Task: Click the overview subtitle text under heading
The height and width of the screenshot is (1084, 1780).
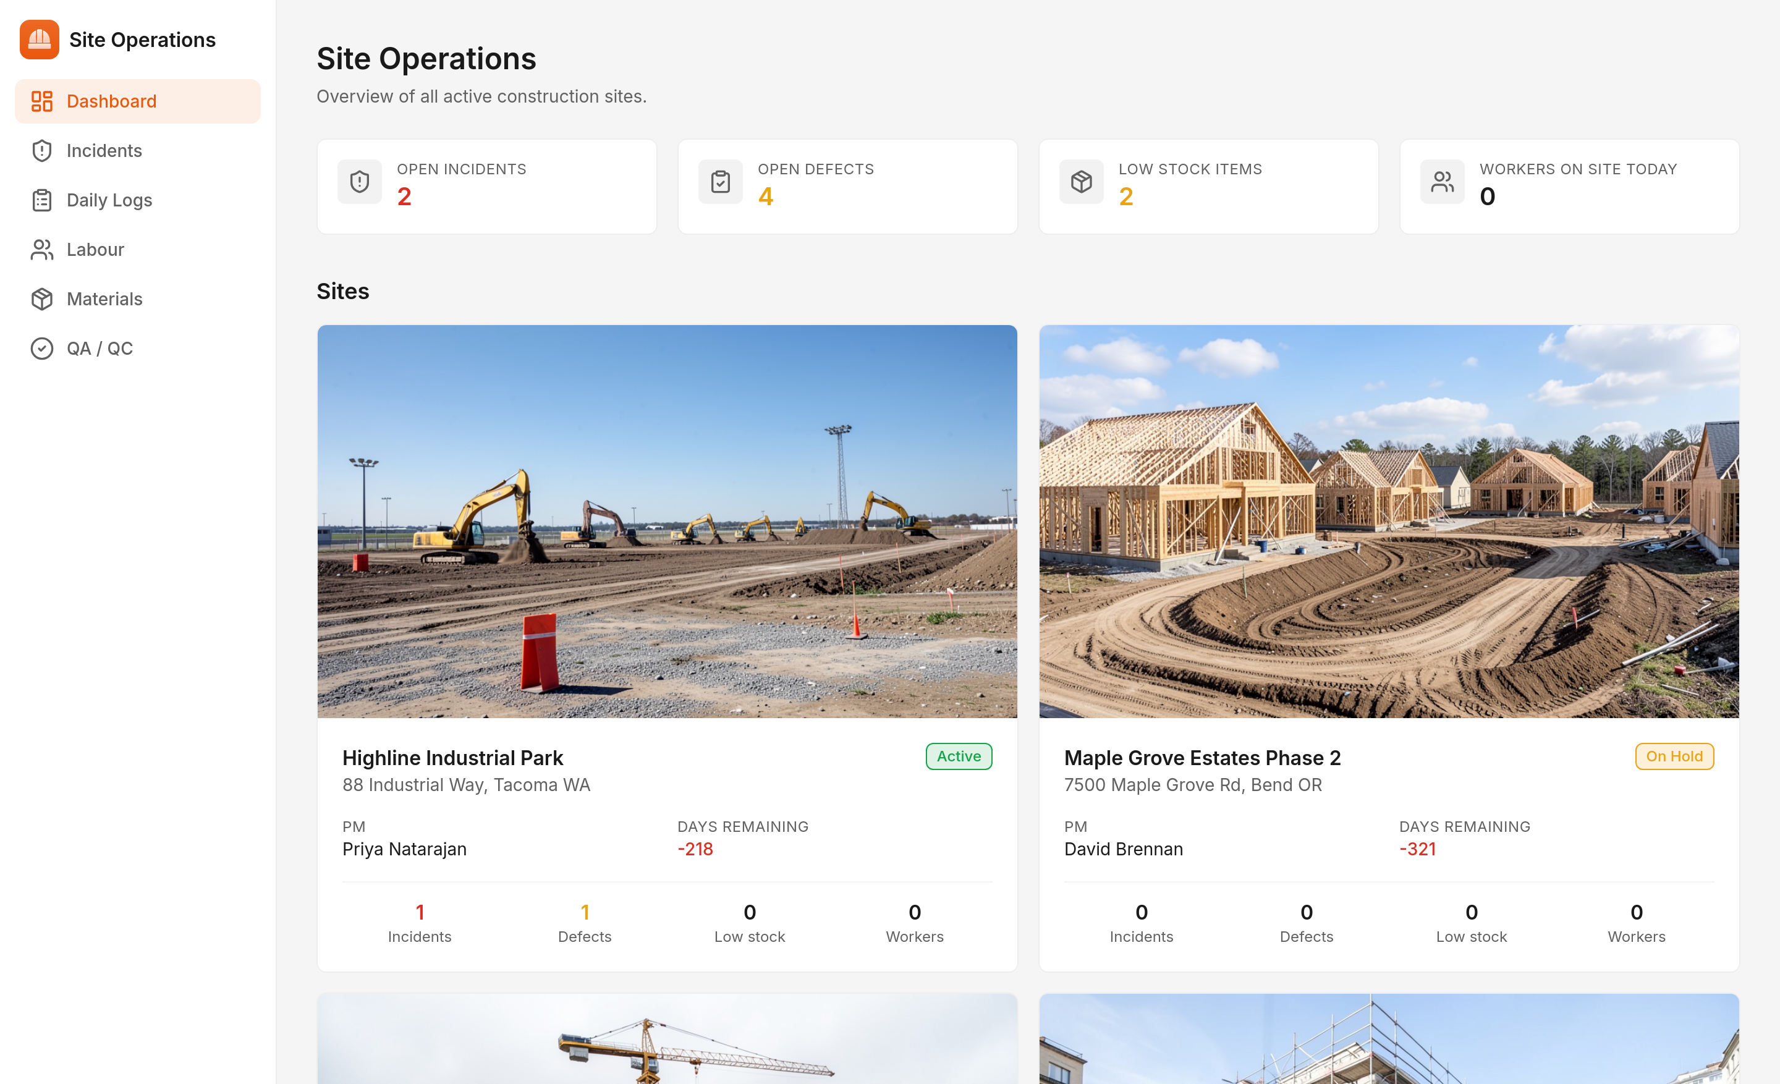Action: coord(481,97)
